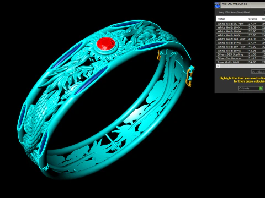Screen dimensions: 265x198
Task: Select the Rose Gold:10KR row
Action: click(x=240, y=62)
